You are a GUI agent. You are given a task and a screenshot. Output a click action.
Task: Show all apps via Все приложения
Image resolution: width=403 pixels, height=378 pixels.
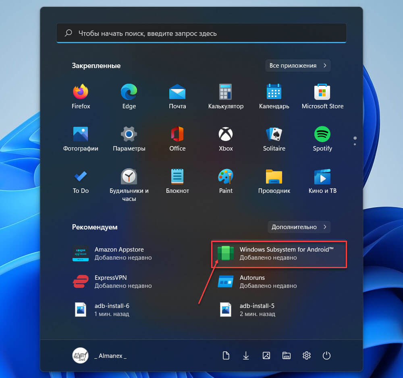[x=298, y=66]
